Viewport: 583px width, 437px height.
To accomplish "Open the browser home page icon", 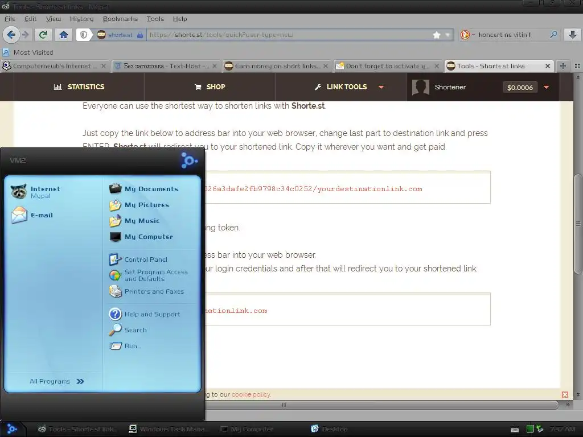I will [x=64, y=35].
